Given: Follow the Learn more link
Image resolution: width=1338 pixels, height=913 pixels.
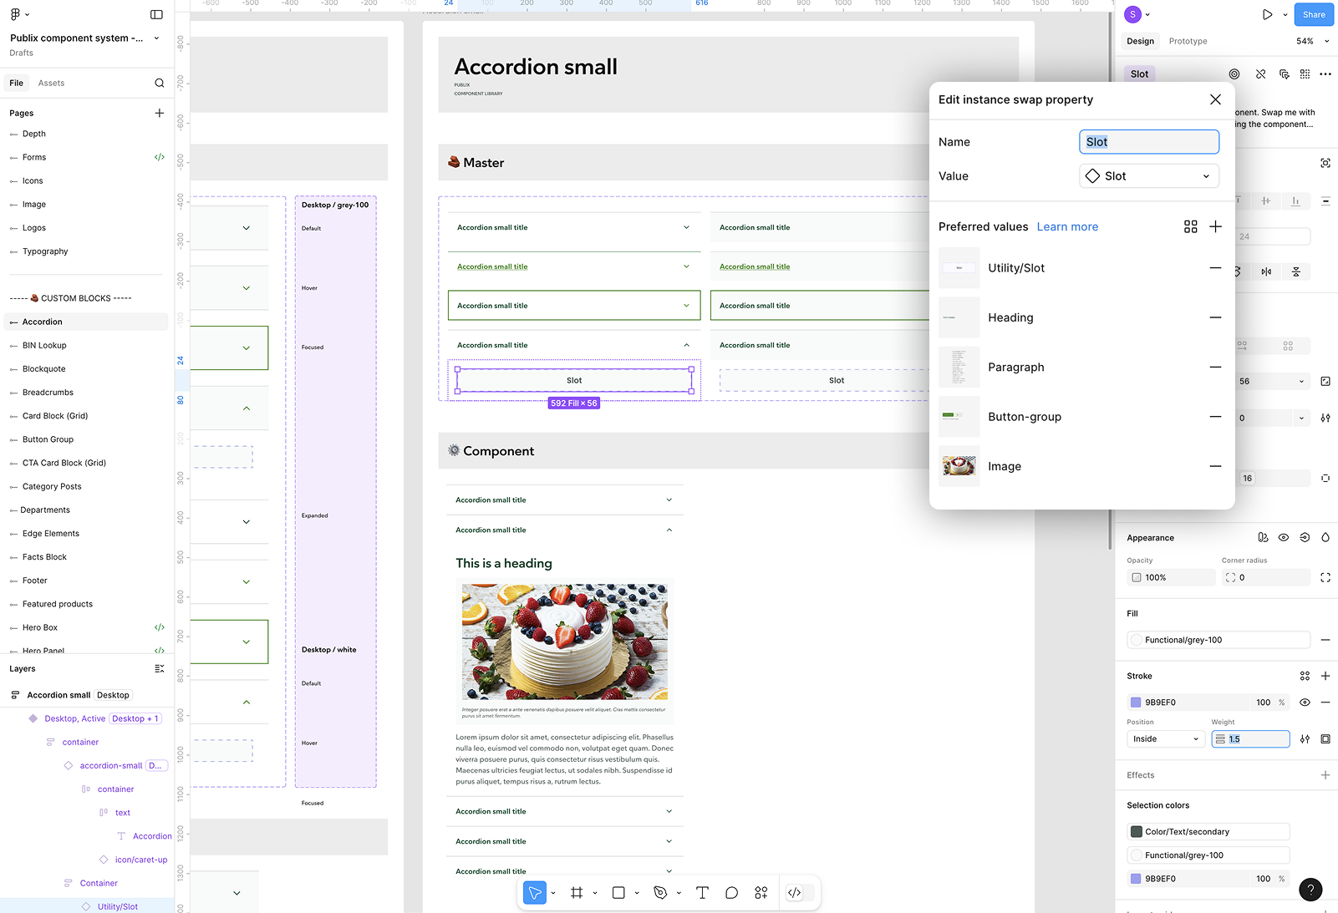Looking at the screenshot, I should click(1067, 227).
